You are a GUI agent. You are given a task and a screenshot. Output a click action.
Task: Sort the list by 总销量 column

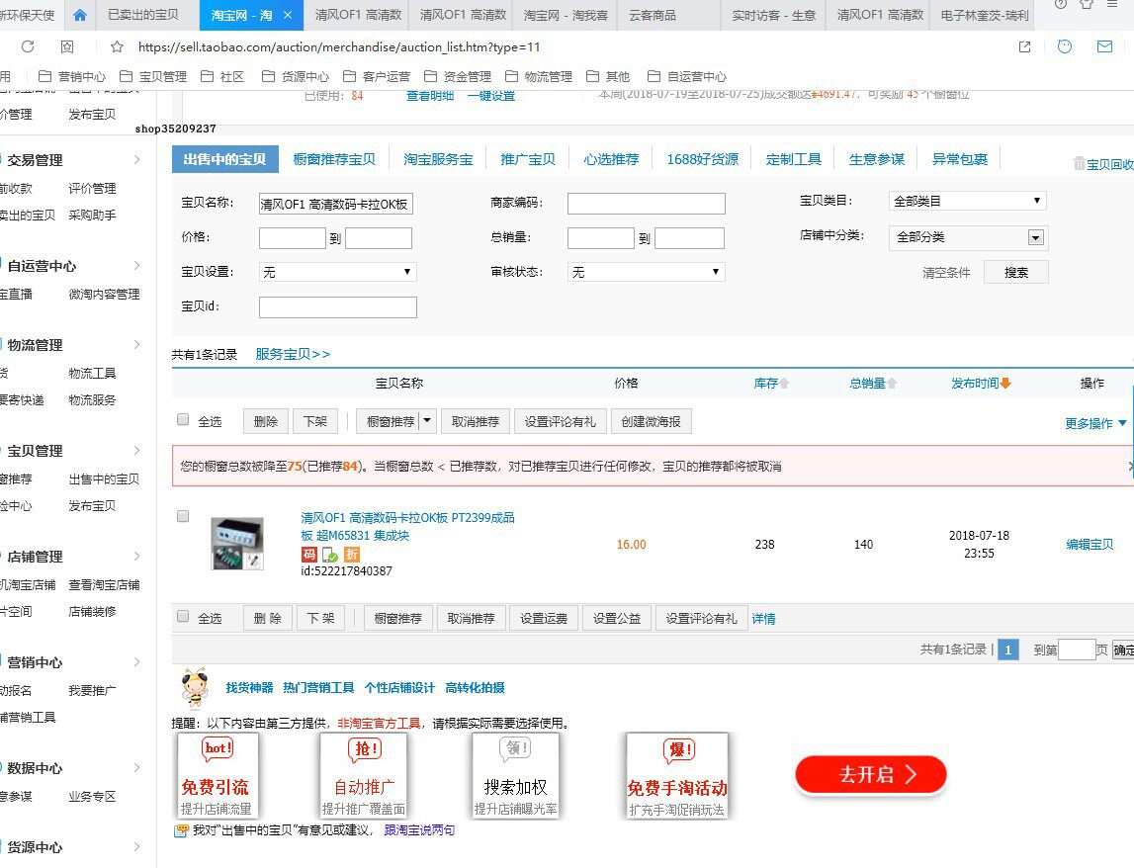873,384
